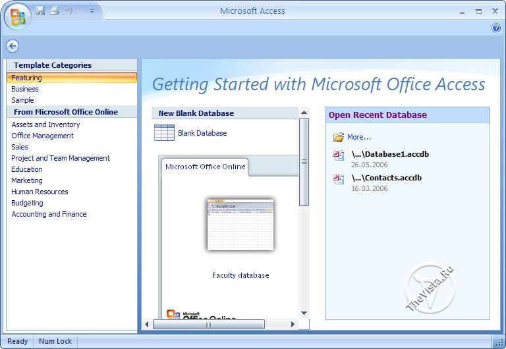Open the Faculty database template thumbnail
Image resolution: width=506 pixels, height=349 pixels.
240,225
